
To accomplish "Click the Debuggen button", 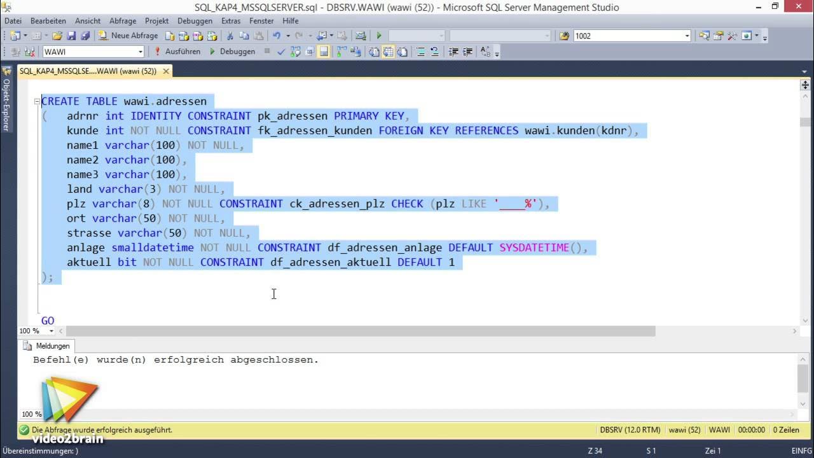I will pyautogui.click(x=232, y=52).
